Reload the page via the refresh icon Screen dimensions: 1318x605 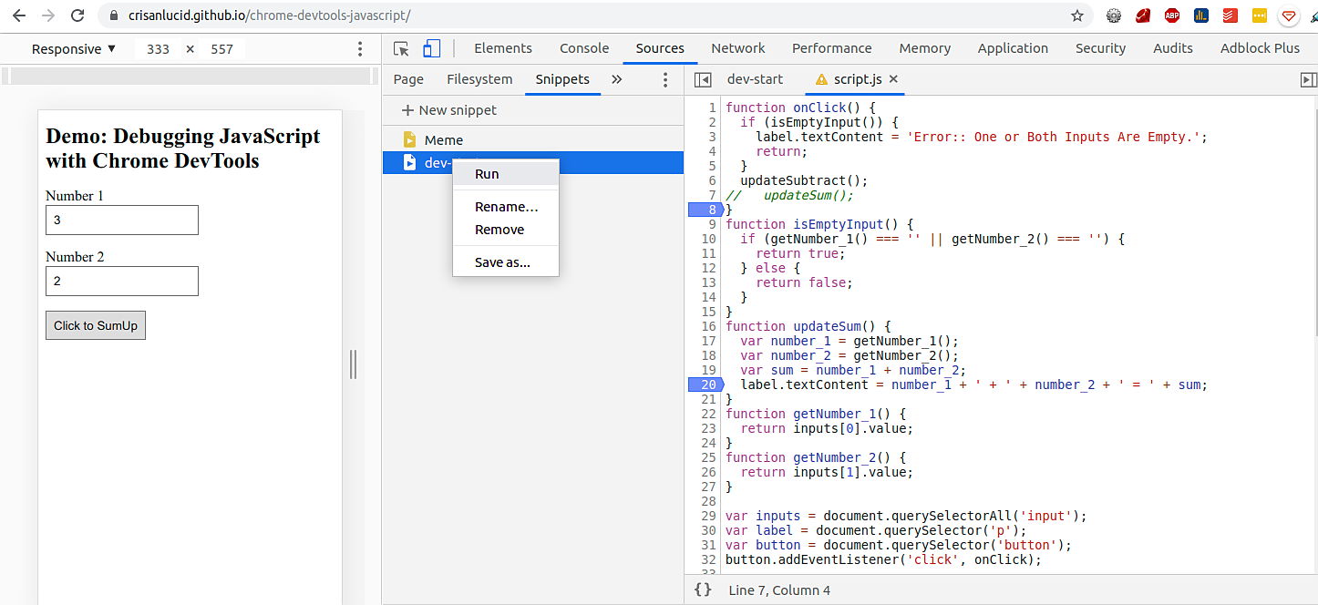(78, 15)
